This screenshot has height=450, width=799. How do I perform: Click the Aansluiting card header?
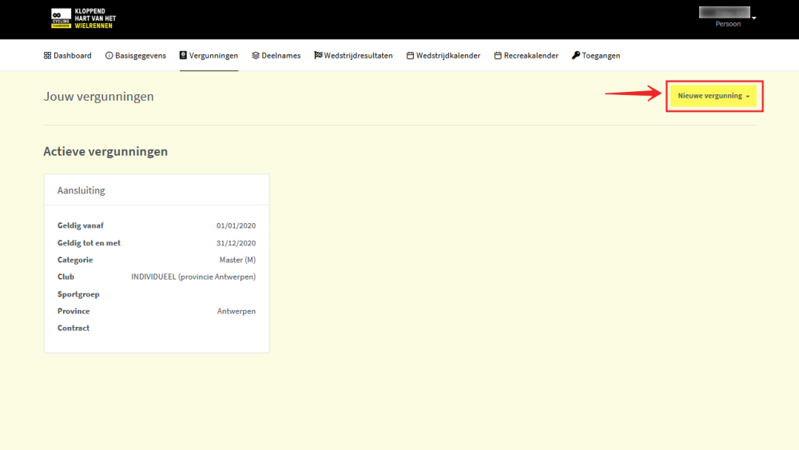pyautogui.click(x=157, y=190)
